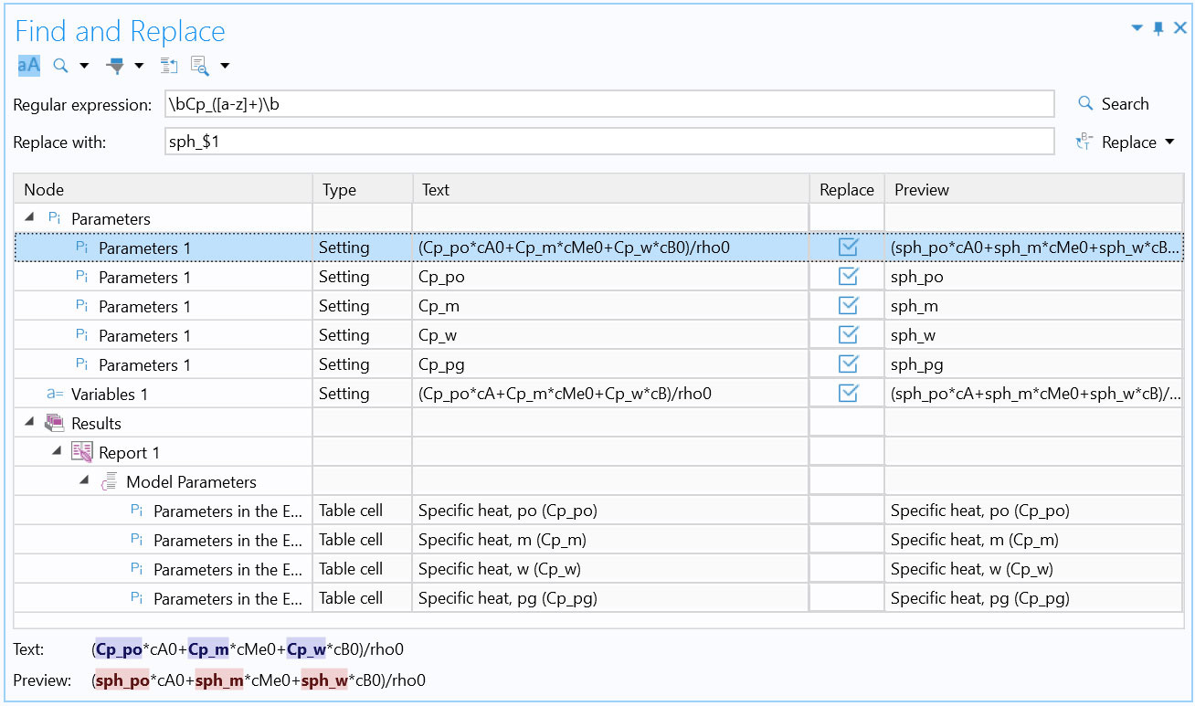Click the Preview column header
This screenshot has width=1195, height=706.
coord(1033,189)
